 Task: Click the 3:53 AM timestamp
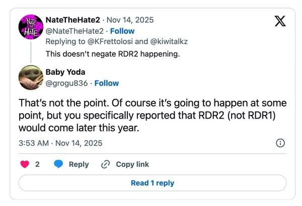tap(34, 143)
